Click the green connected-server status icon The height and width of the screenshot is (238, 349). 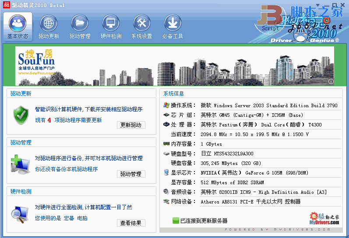[176, 220]
